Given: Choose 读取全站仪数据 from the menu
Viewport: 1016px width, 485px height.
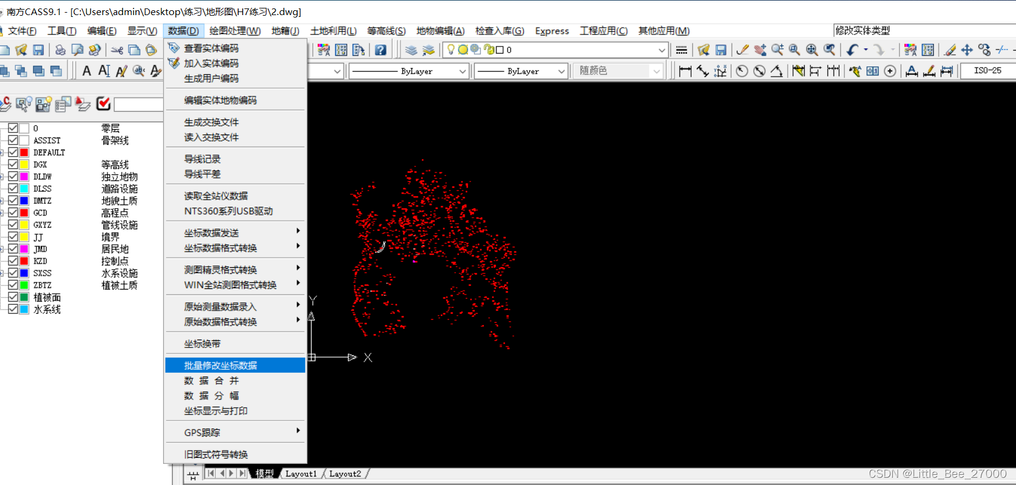Looking at the screenshot, I should 235,196.
